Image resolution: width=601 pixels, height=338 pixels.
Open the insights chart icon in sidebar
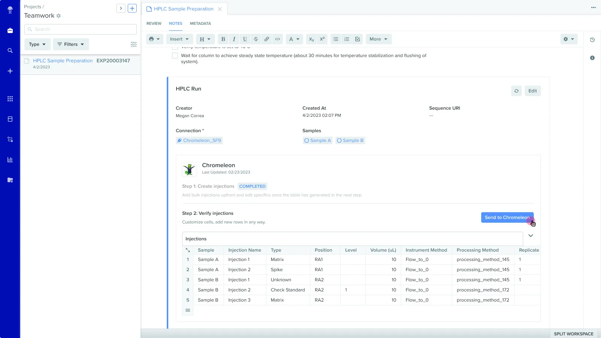(10, 160)
